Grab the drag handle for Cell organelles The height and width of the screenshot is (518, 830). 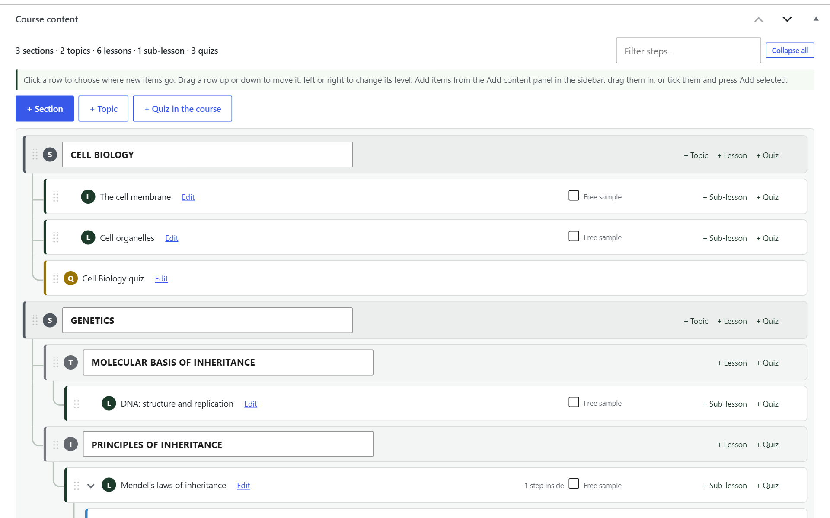(56, 237)
